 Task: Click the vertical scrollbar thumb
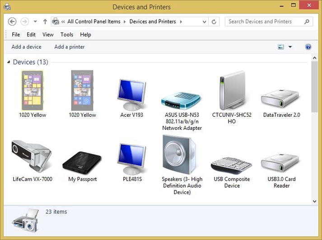(315, 87)
